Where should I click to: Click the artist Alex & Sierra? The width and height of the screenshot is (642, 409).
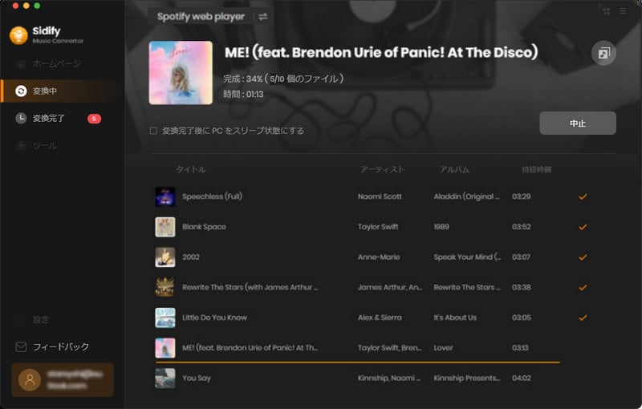point(380,318)
